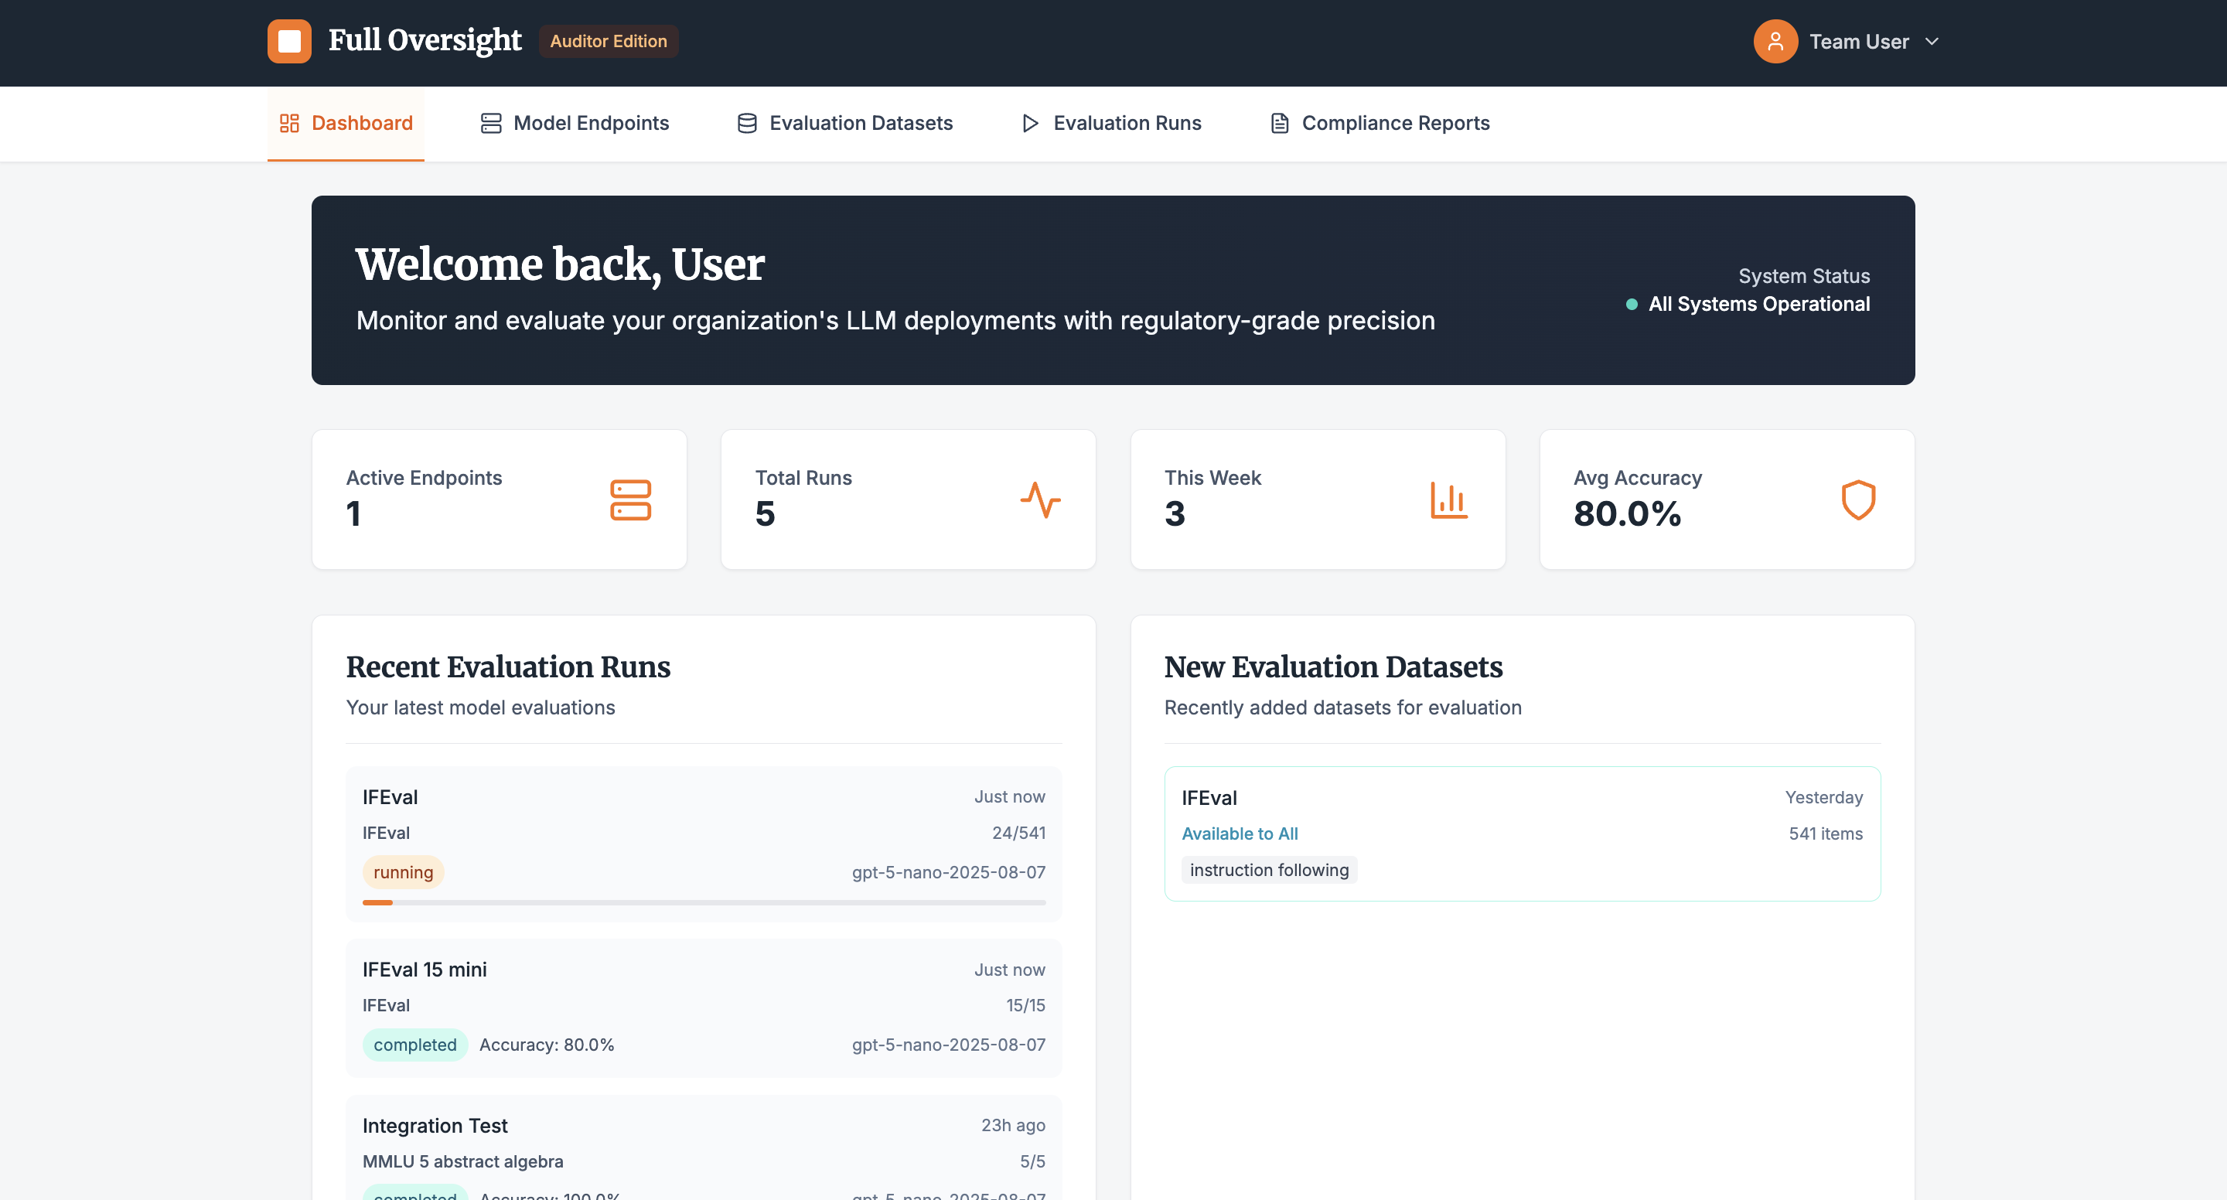Screen dimensions: 2227x1200
Task: Open the Available to All link
Action: pos(1240,834)
